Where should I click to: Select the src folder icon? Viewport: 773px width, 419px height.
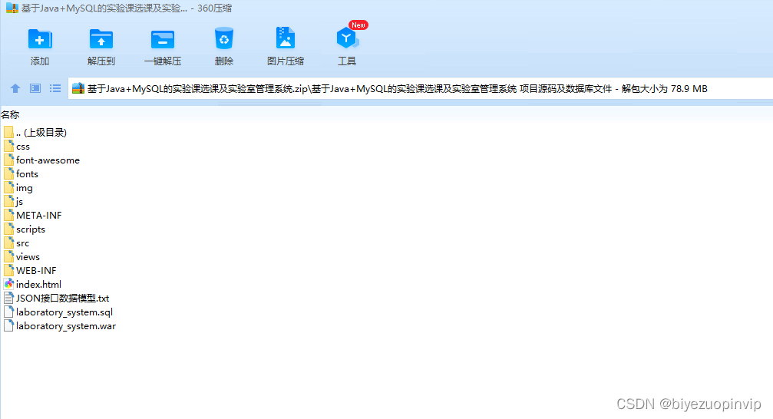click(8, 242)
